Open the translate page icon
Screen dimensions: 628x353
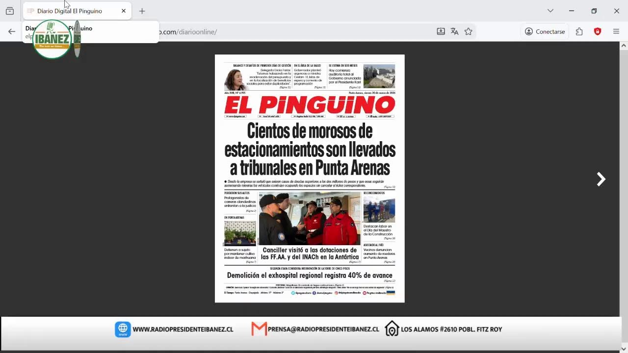[454, 31]
